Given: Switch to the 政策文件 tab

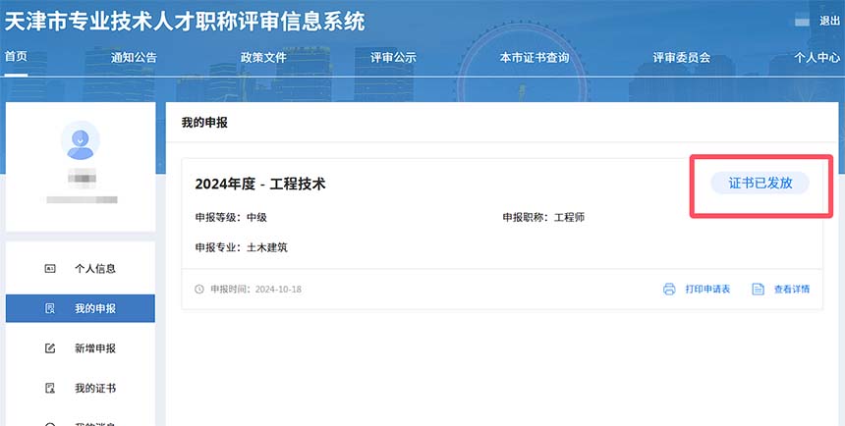Looking at the screenshot, I should tap(263, 57).
